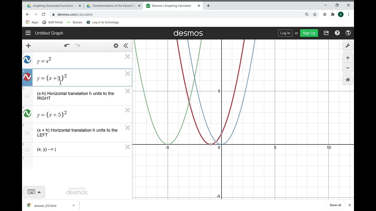
Task: Redo the last edit
Action: click(77, 45)
